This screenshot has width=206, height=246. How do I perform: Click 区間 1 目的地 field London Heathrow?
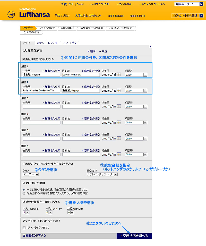click(81, 75)
